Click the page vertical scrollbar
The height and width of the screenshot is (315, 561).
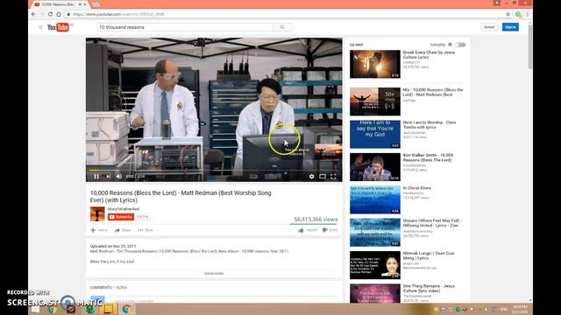529,46
